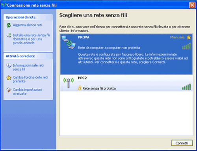
Task: Click HPC2's signal strength bars
Action: 186,87
